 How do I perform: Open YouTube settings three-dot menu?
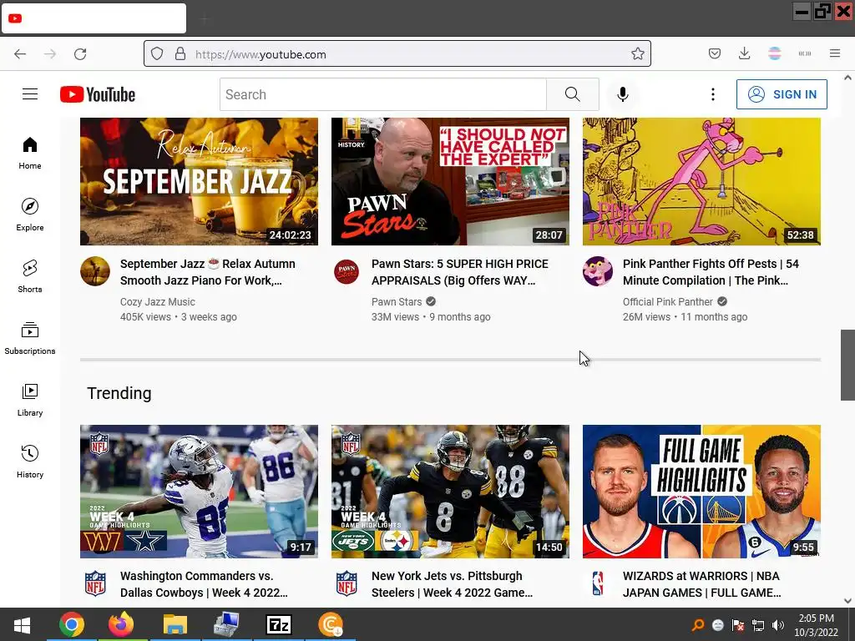(x=713, y=94)
